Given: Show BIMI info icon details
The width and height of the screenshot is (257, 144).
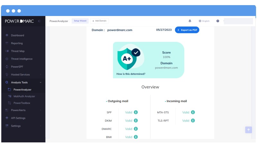Looking at the screenshot, I should click(x=136, y=137).
